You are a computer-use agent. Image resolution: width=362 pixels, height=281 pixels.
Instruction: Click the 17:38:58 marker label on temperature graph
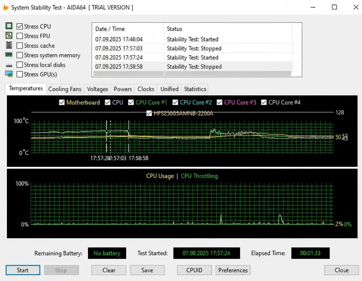(139, 158)
